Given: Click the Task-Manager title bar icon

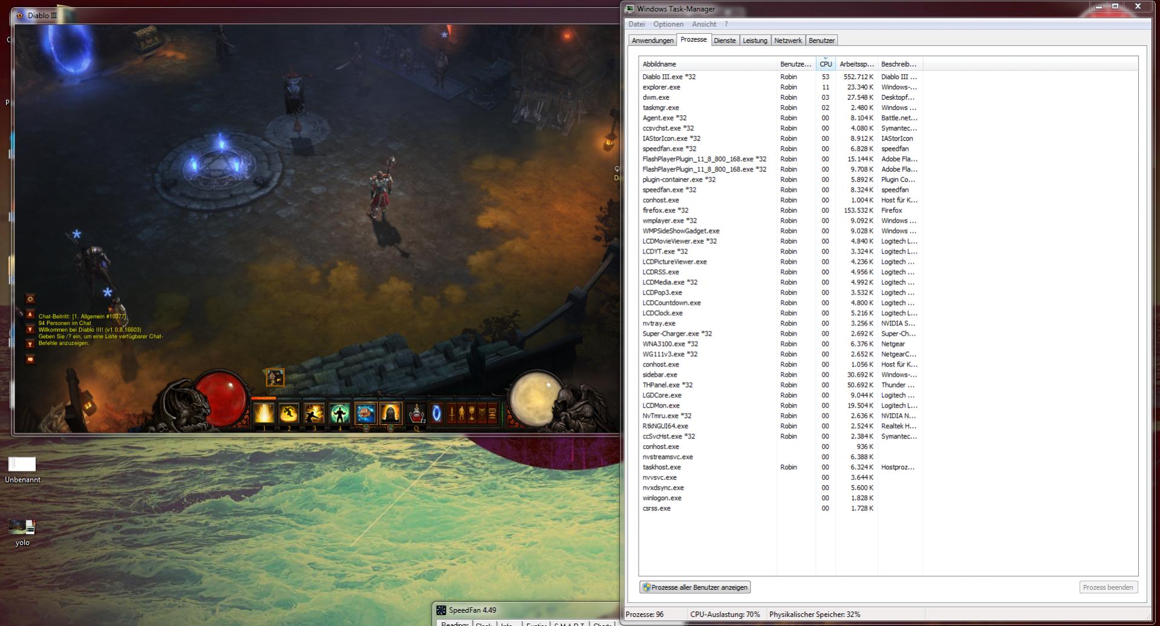Looking at the screenshot, I should [630, 8].
